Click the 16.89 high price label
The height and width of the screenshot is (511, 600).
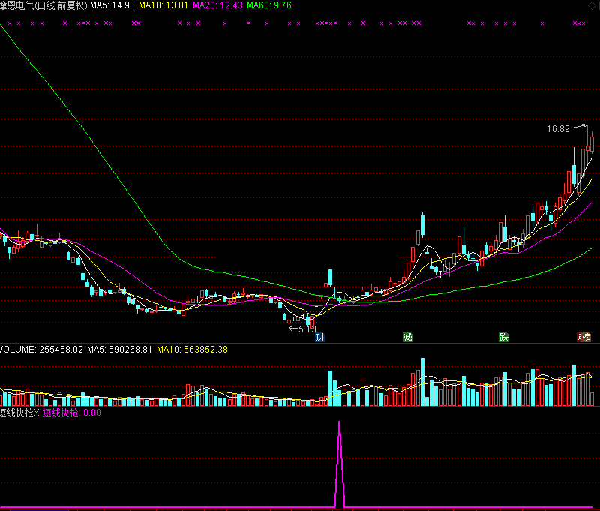pyautogui.click(x=558, y=129)
